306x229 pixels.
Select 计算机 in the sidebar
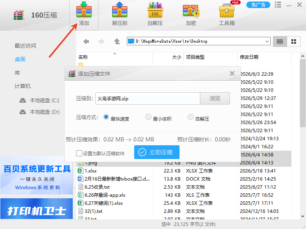tap(23, 86)
